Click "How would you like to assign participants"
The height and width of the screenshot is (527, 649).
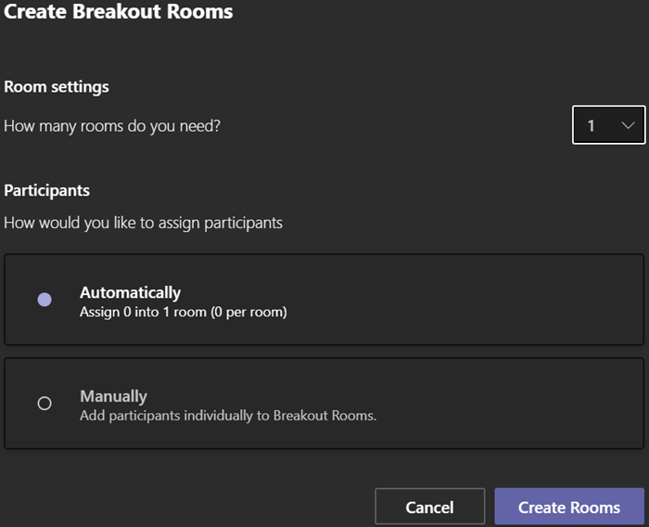click(x=143, y=223)
